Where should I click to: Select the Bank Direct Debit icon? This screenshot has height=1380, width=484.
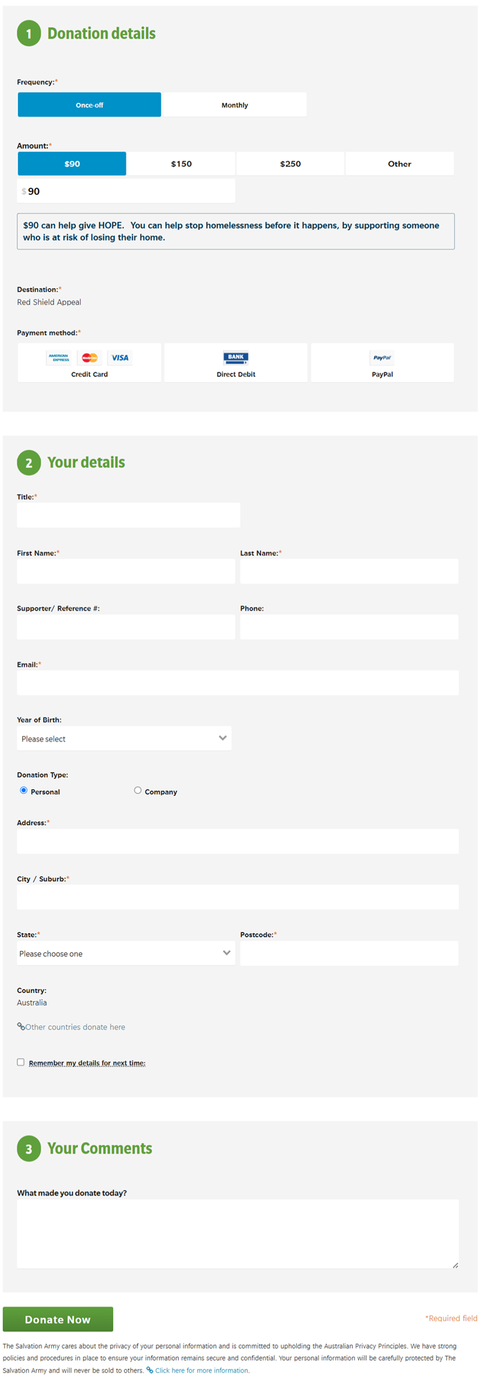[x=235, y=357]
